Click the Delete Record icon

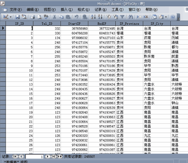pos(146,17)
